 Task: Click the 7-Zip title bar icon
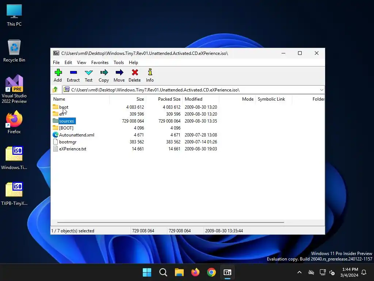pyautogui.click(x=56, y=53)
